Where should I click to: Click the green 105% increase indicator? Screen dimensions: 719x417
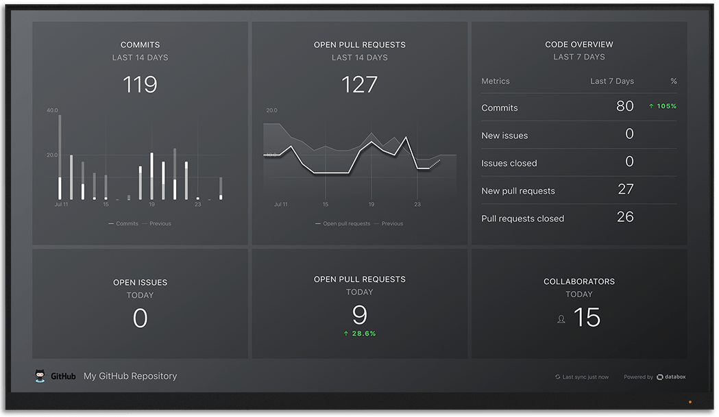pyautogui.click(x=662, y=106)
